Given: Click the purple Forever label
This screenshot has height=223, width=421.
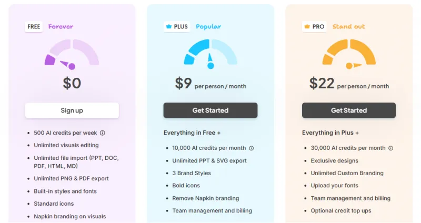Looking at the screenshot, I should [61, 26].
